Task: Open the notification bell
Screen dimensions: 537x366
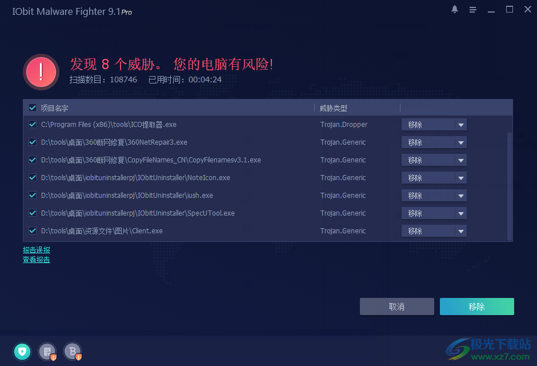Action: click(x=455, y=10)
